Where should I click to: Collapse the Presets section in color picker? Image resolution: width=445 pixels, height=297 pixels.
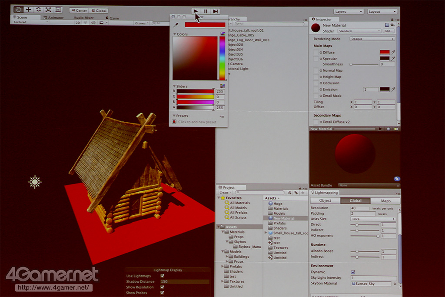(x=174, y=116)
